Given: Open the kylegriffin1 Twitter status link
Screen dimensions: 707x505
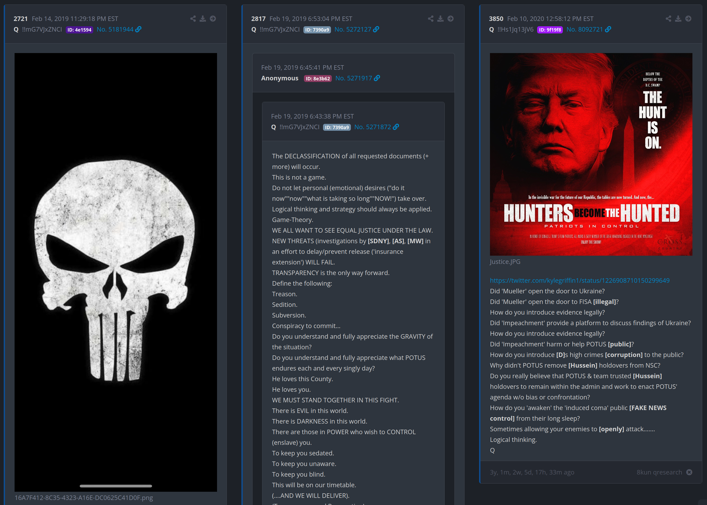Looking at the screenshot, I should pos(580,281).
